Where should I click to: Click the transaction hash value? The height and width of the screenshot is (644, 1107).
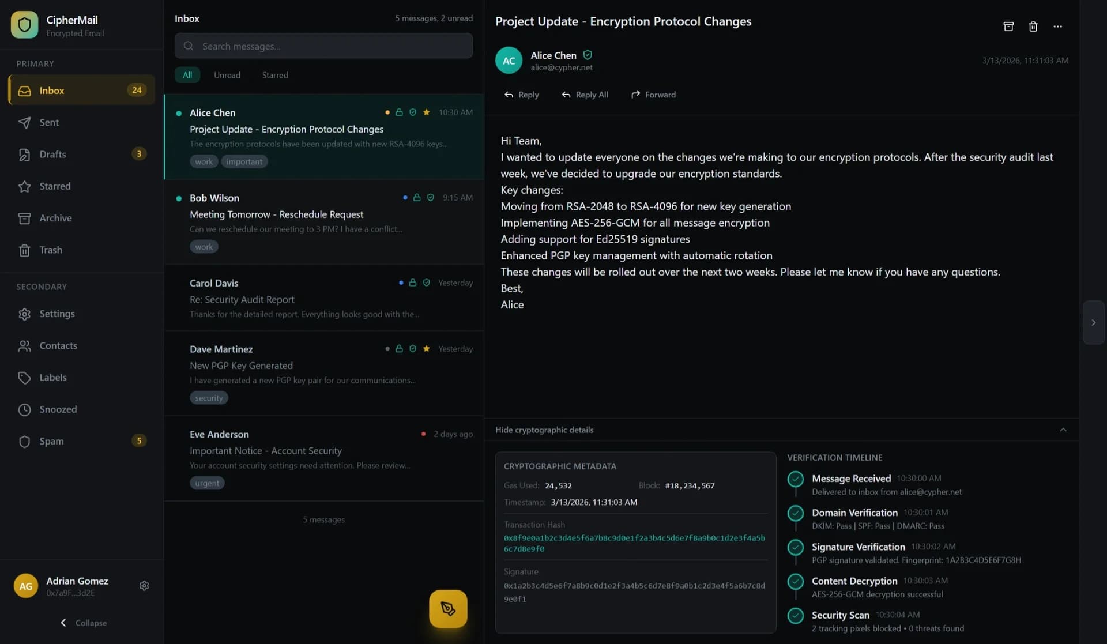634,543
